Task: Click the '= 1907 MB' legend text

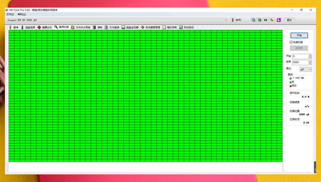Action: (x=298, y=78)
